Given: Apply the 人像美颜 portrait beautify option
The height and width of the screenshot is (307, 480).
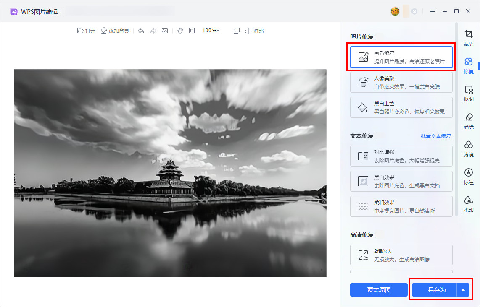Looking at the screenshot, I should tap(401, 82).
